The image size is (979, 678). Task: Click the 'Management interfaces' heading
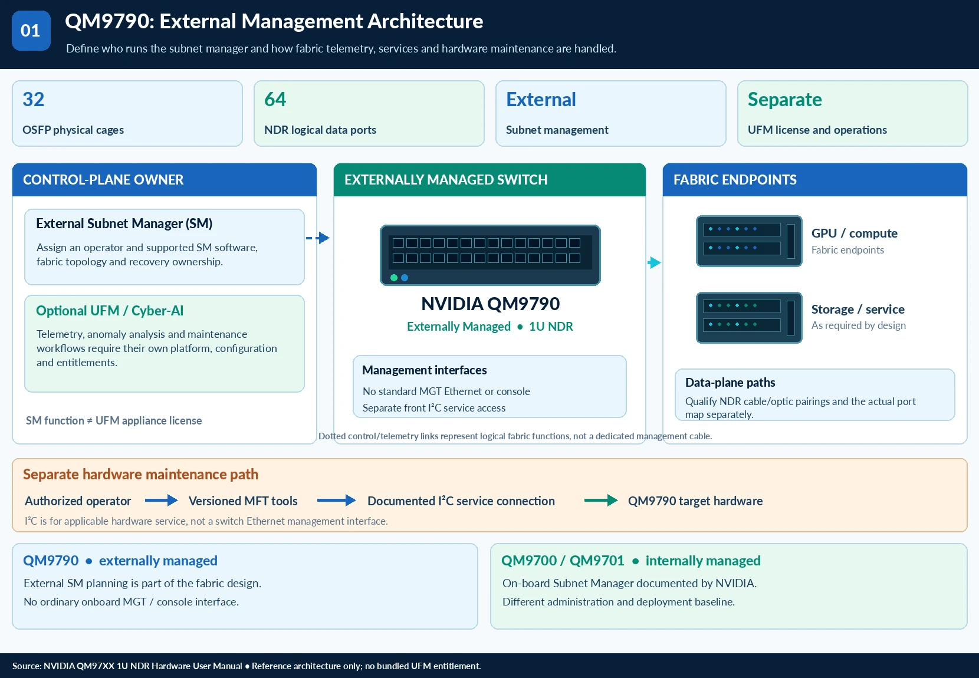pyautogui.click(x=425, y=370)
